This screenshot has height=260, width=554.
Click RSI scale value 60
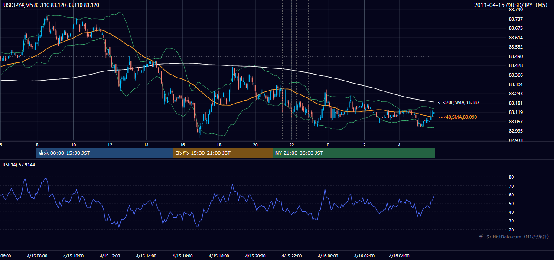(x=511, y=195)
